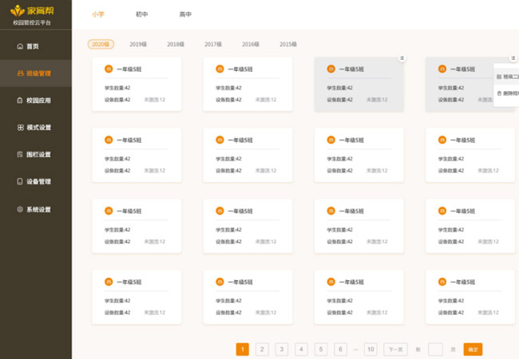The image size is (519, 359).
Task: Go to page 6 in pagination
Action: [340, 349]
